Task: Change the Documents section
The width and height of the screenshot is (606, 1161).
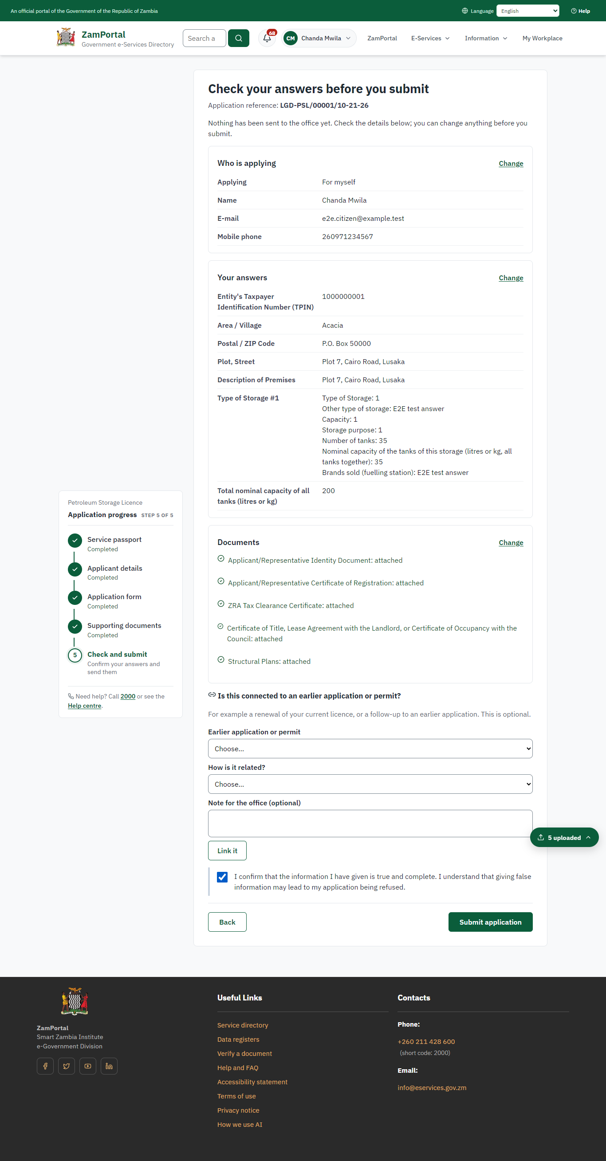Action: pyautogui.click(x=511, y=543)
